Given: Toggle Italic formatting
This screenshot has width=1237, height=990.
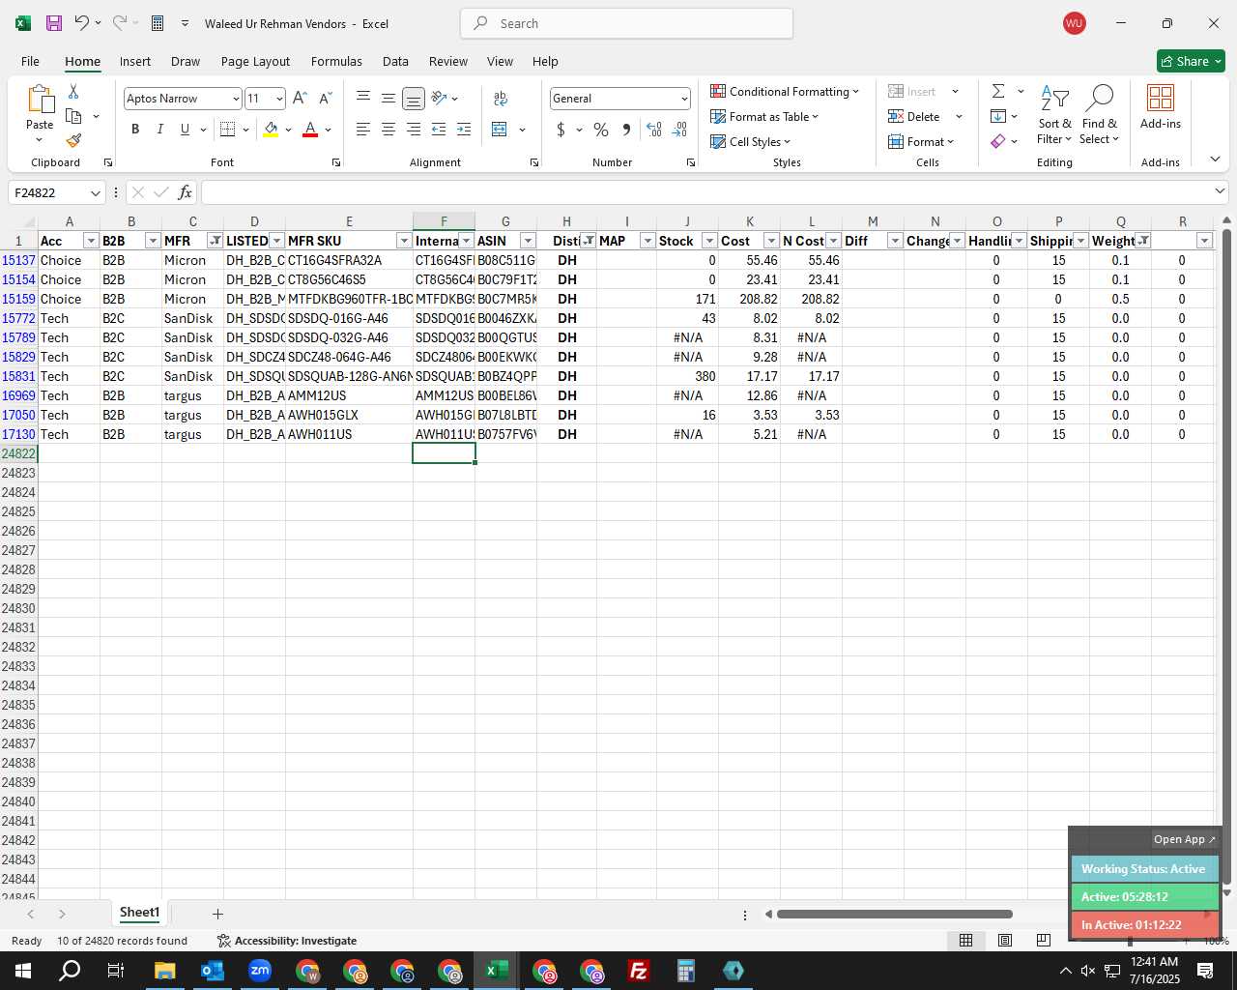Looking at the screenshot, I should [160, 130].
